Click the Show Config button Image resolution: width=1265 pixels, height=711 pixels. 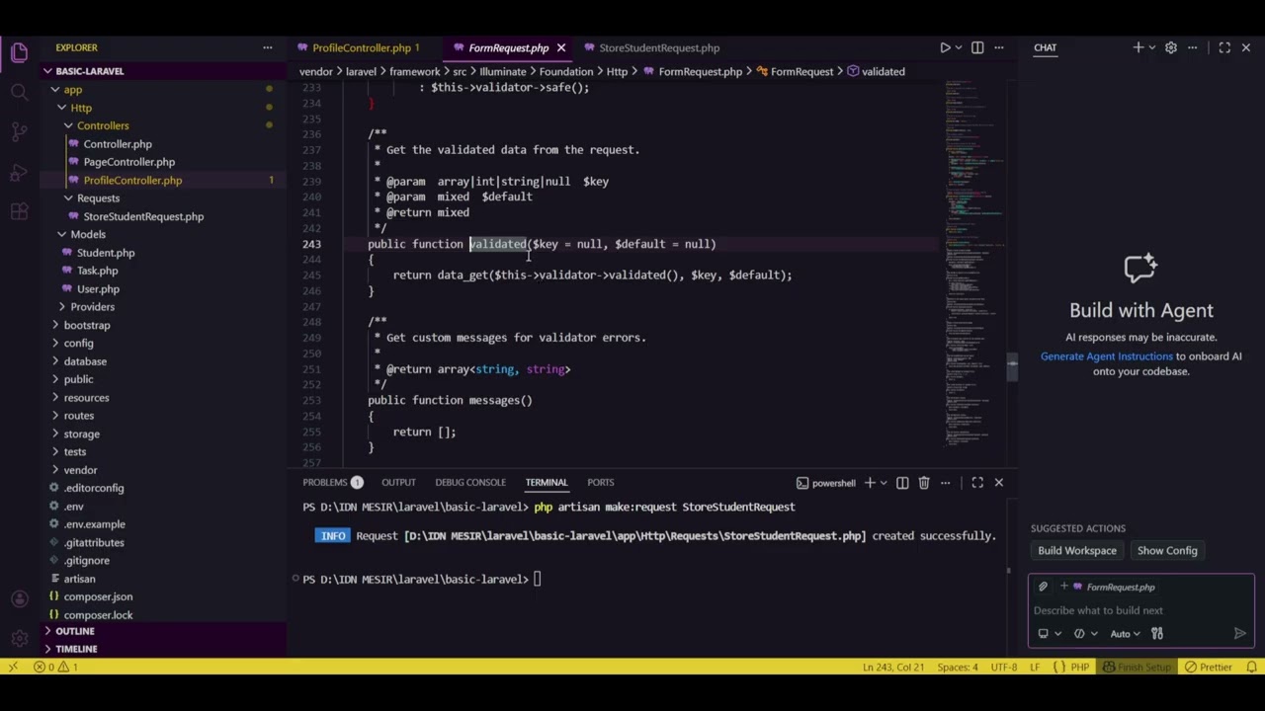click(x=1166, y=551)
